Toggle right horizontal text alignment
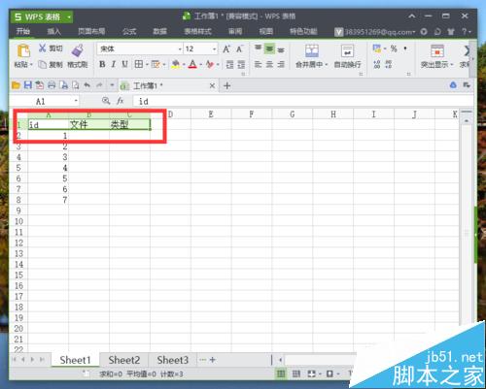486x389 pixels. [281, 64]
